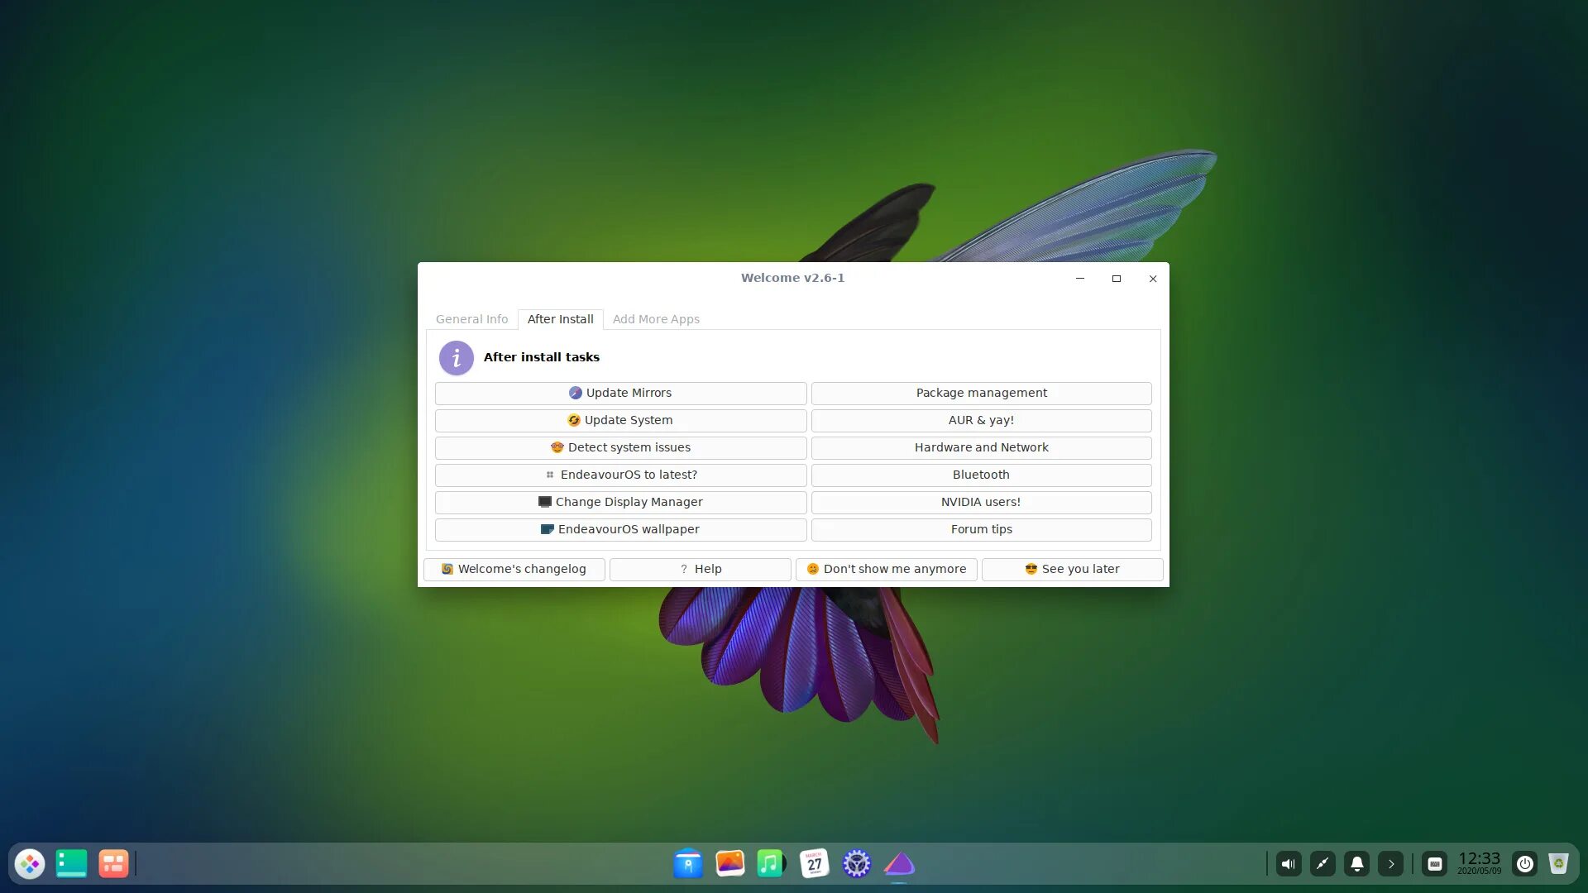
Task: Open the calendar dock icon
Action: pos(814,864)
